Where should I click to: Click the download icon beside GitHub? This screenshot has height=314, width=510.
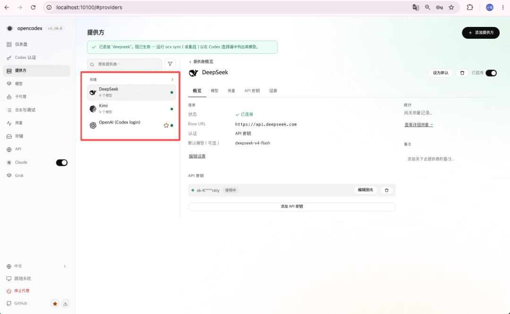pos(65,304)
